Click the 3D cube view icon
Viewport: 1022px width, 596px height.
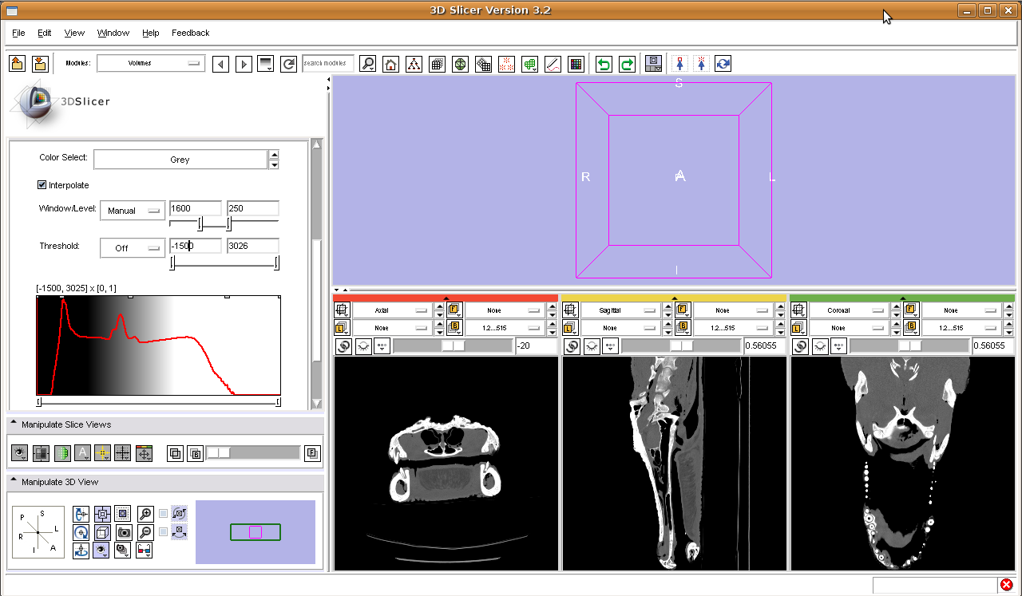click(102, 532)
